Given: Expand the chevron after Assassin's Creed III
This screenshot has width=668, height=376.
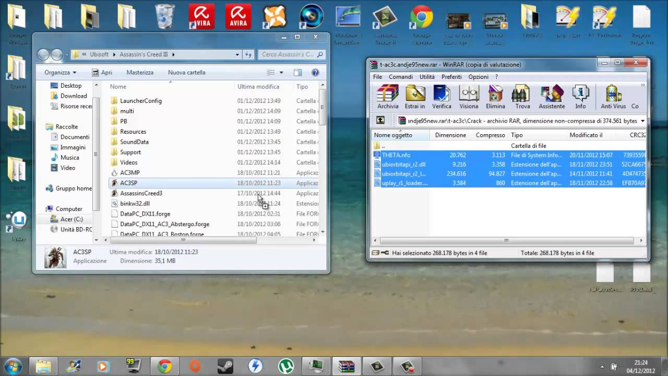Looking at the screenshot, I should click(173, 54).
